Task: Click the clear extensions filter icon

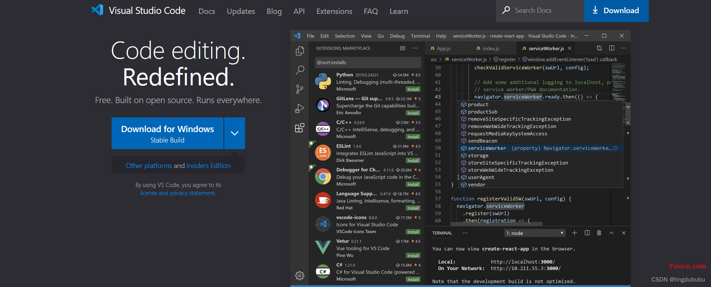Action: point(403,48)
